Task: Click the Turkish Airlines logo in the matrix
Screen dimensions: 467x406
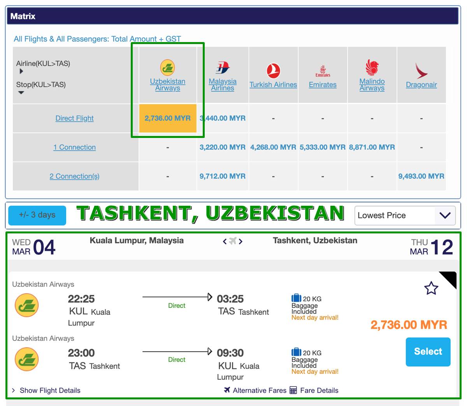Action: tap(273, 71)
